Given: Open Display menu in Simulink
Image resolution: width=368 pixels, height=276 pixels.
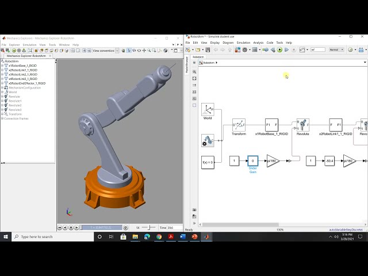Looking at the screenshot, I should (x=214, y=43).
